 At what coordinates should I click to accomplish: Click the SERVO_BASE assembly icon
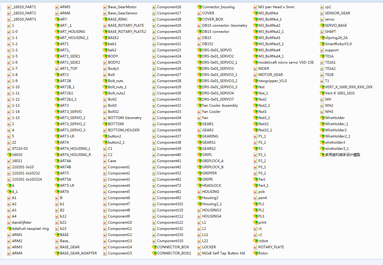coord(322,26)
